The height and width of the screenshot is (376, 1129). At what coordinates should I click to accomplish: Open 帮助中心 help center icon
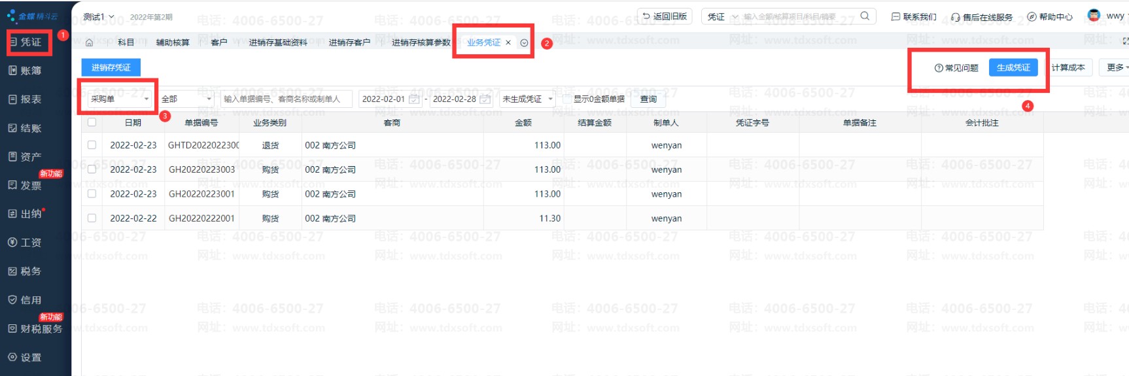point(1032,17)
